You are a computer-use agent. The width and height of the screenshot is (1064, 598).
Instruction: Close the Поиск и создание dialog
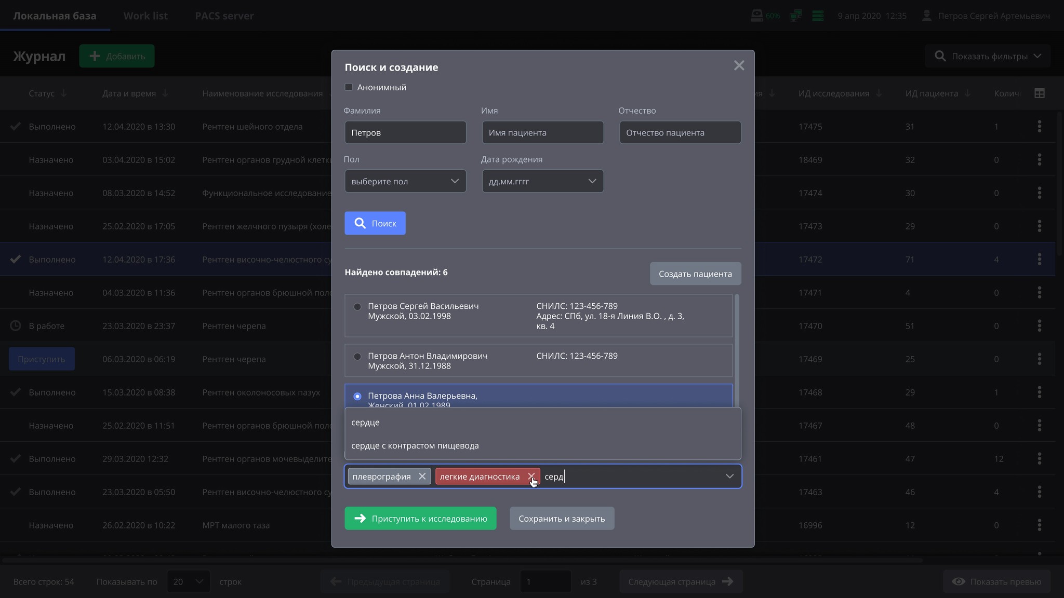tap(739, 65)
